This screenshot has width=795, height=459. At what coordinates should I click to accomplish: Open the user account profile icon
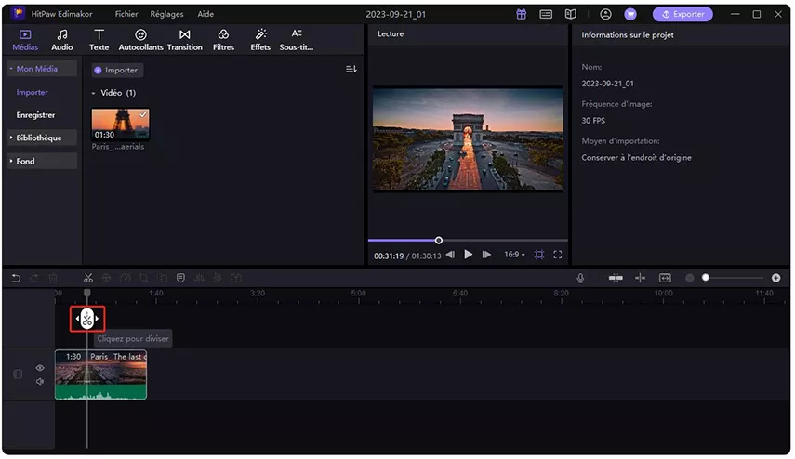pos(605,14)
